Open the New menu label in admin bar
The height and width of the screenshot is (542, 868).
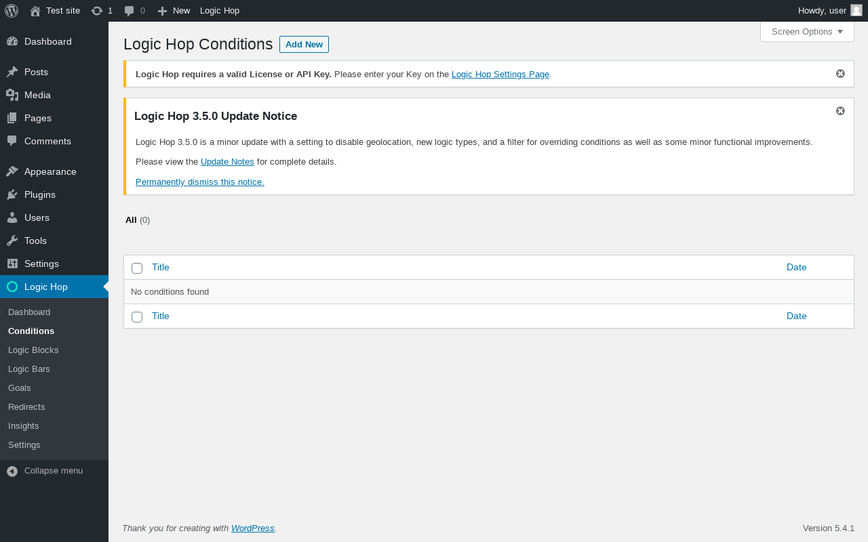[181, 11]
